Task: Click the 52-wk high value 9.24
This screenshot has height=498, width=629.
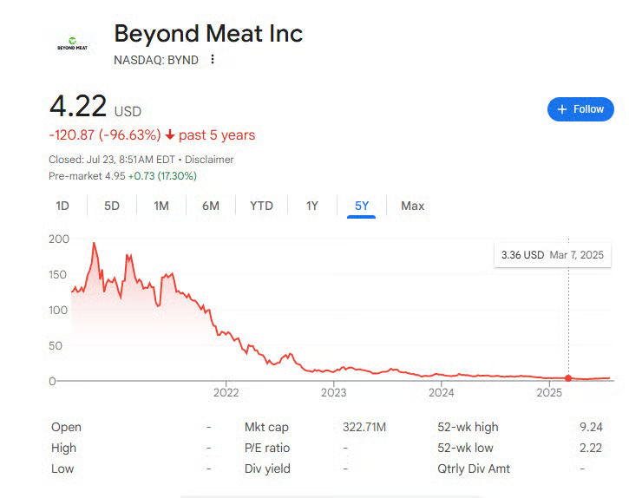Action: coord(591,427)
